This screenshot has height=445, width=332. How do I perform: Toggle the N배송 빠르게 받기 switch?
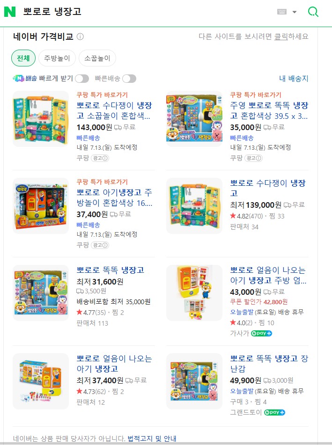pos(82,79)
